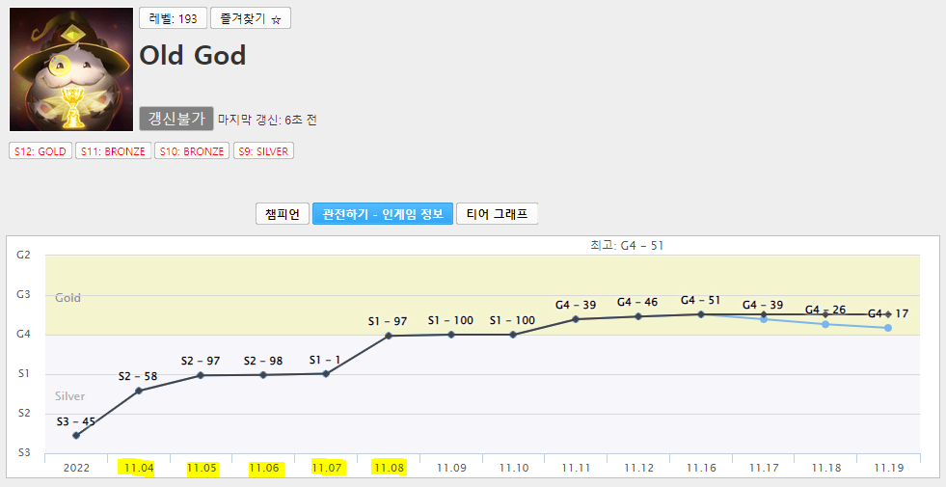This screenshot has height=487, width=946.
Task: Select the 관전하기 - 인게임 정보 tab
Action: click(382, 214)
